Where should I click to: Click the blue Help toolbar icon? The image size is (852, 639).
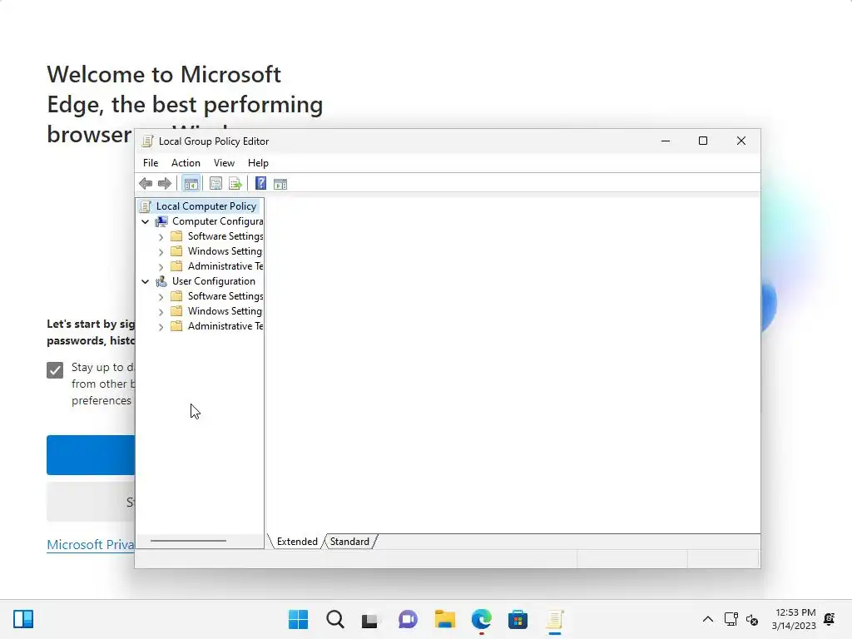[x=260, y=184]
